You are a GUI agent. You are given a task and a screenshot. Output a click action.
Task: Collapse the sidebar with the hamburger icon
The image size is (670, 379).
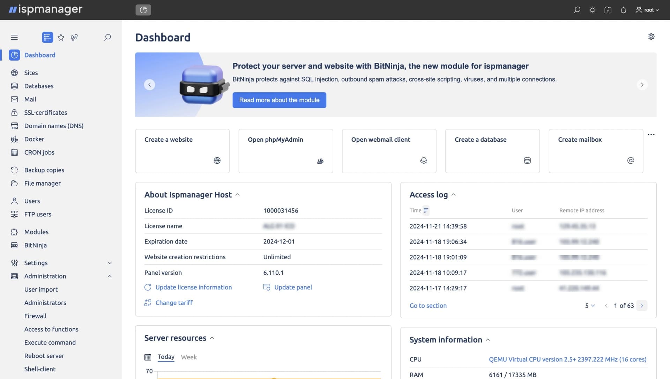tap(14, 37)
